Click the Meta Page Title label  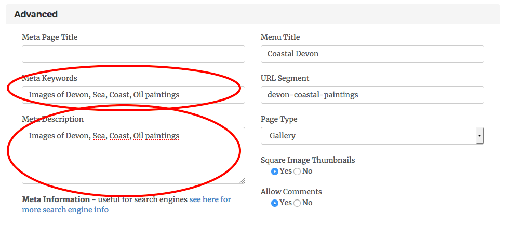[50, 37]
